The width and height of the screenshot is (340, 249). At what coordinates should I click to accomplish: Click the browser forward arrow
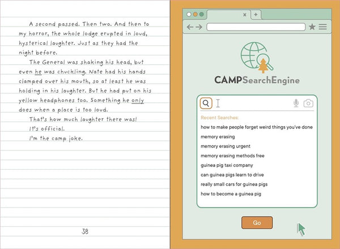pyautogui.click(x=199, y=27)
